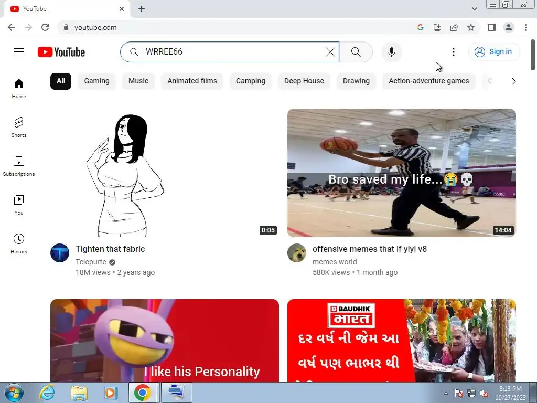Click the YouTube logo
The width and height of the screenshot is (537, 403).
[61, 52]
